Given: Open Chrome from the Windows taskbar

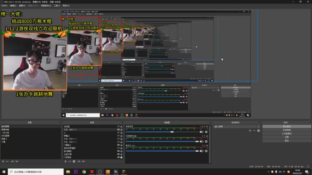Looking at the screenshot, I should (x=84, y=171).
